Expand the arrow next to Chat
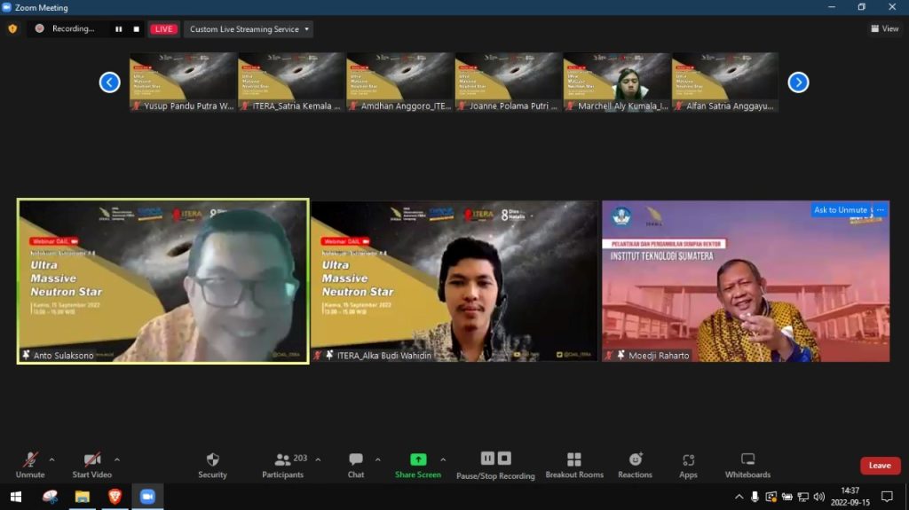The height and width of the screenshot is (510, 909). coord(377,459)
